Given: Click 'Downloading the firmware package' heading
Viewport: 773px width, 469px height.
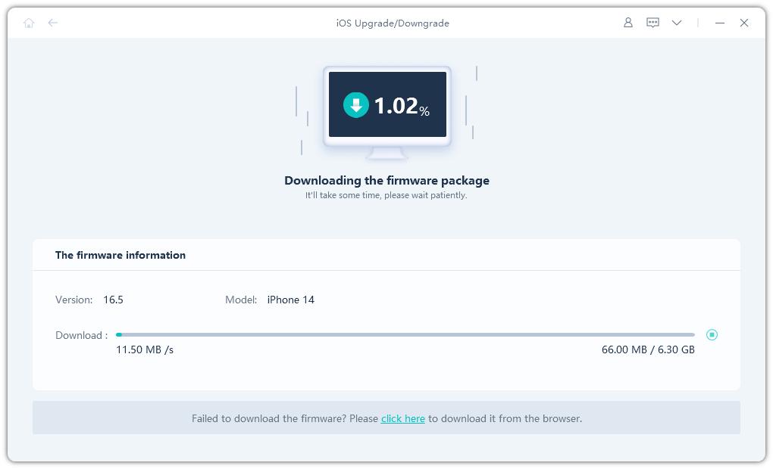Looking at the screenshot, I should (386, 180).
